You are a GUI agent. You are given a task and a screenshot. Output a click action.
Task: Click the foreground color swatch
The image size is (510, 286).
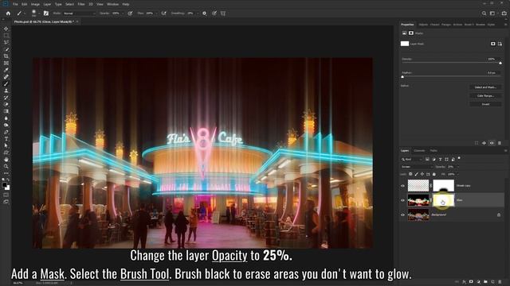(x=4, y=185)
